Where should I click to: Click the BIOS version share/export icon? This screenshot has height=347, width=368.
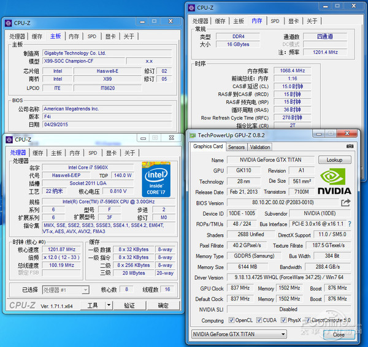coord(346,202)
